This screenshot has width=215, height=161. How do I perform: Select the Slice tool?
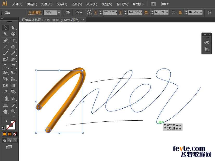pyautogui.click(x=13, y=106)
